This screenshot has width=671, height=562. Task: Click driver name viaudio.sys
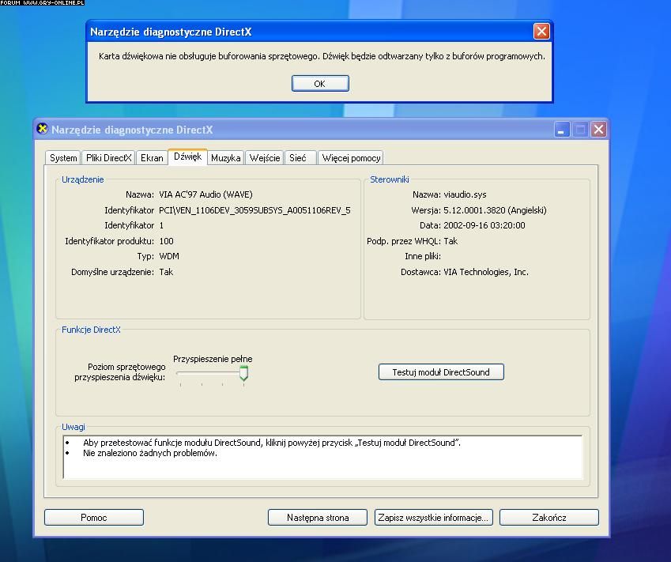(465, 194)
